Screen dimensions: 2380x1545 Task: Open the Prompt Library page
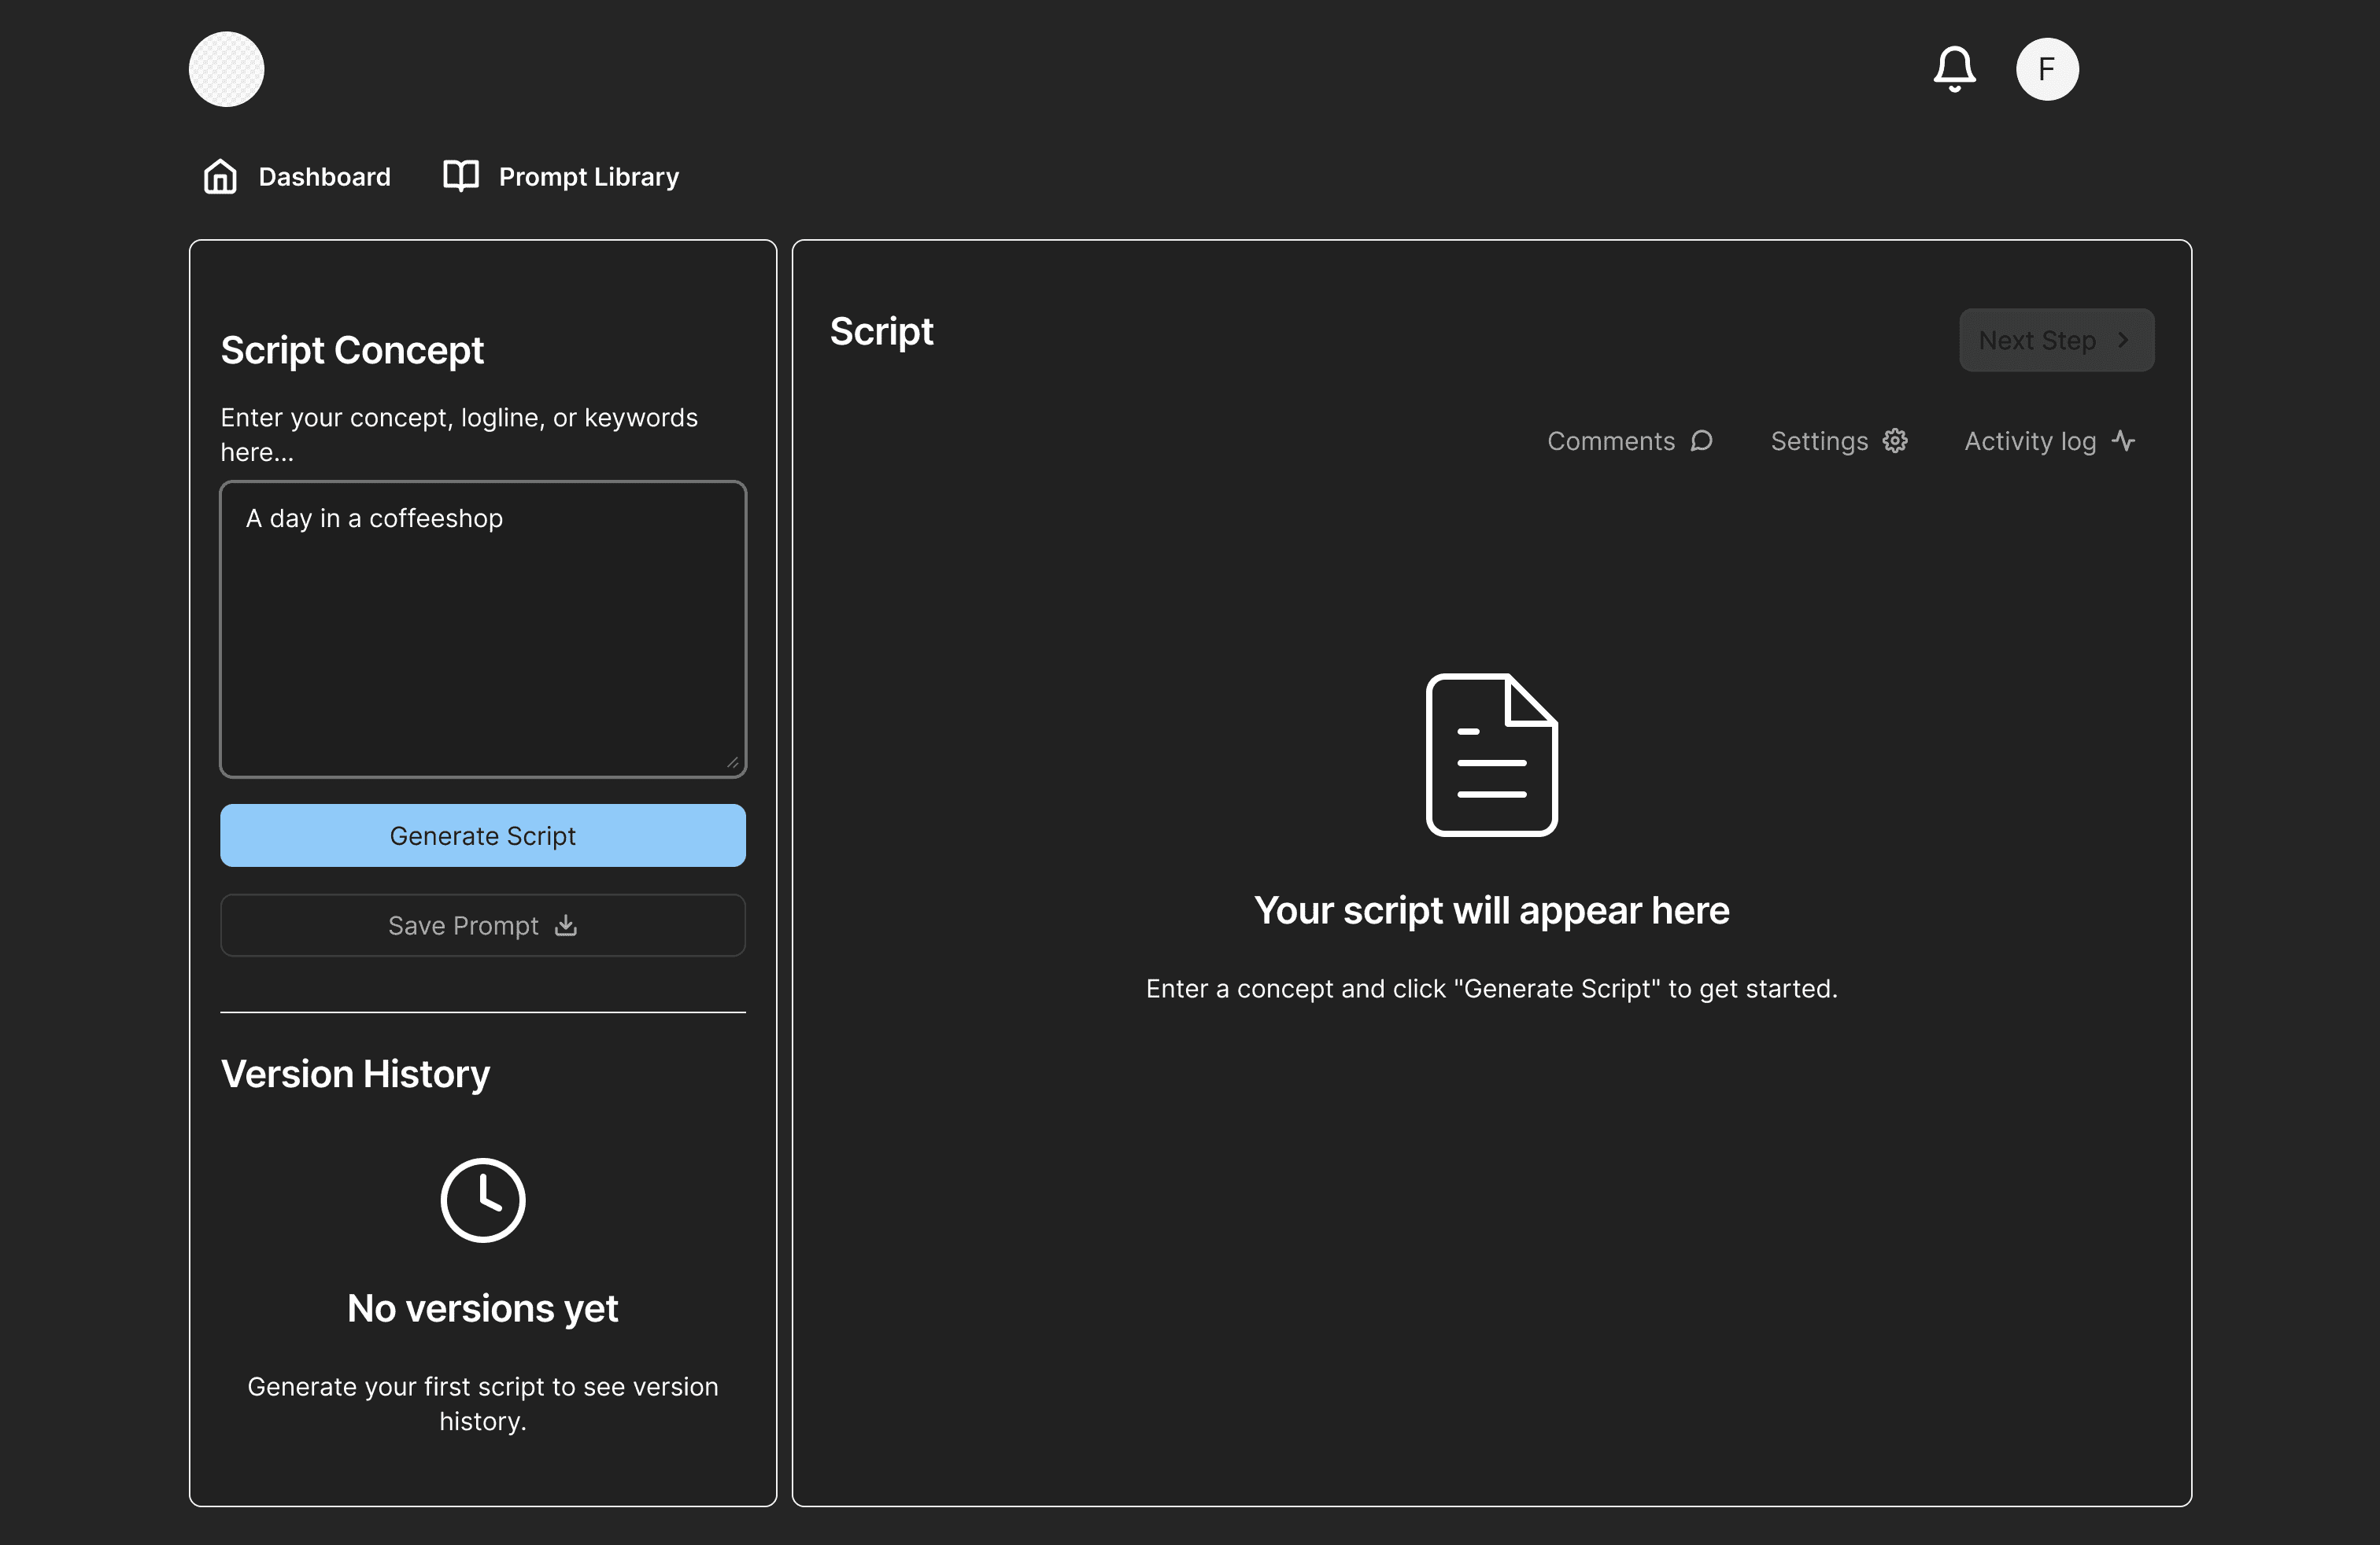(588, 177)
